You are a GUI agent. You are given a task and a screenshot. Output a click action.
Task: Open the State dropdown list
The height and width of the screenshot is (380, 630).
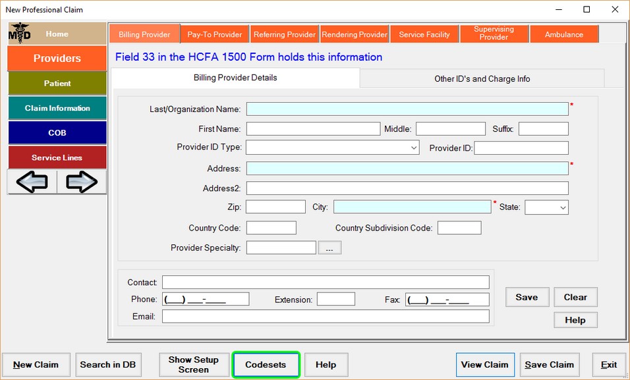coord(563,207)
